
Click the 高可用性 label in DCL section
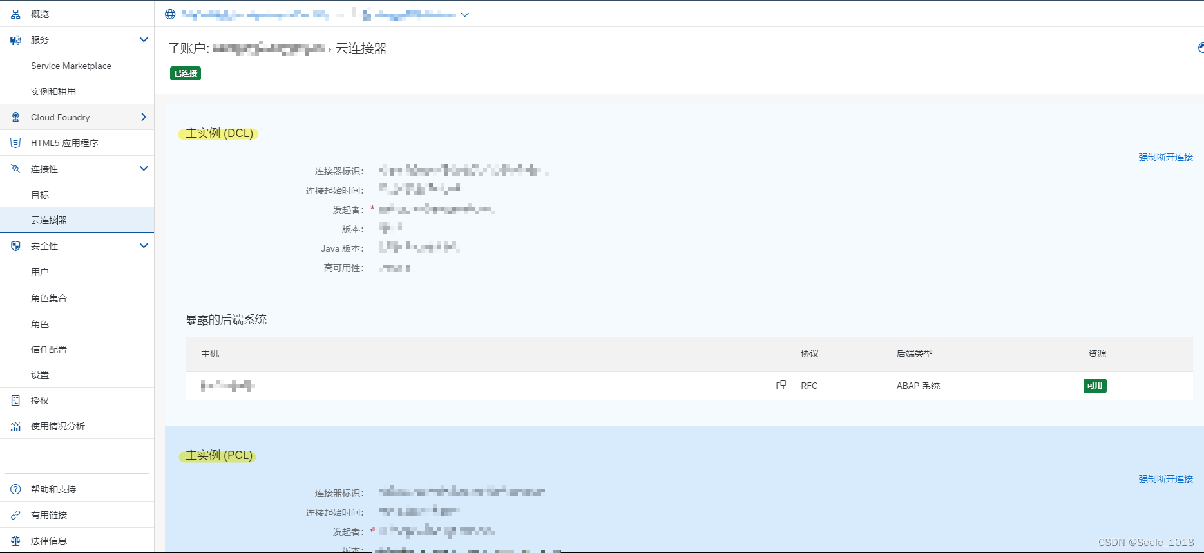[x=343, y=268]
